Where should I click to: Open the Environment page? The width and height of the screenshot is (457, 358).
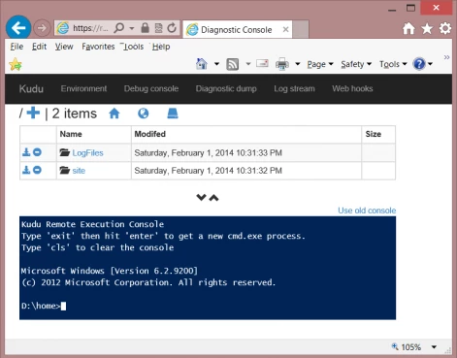(83, 88)
